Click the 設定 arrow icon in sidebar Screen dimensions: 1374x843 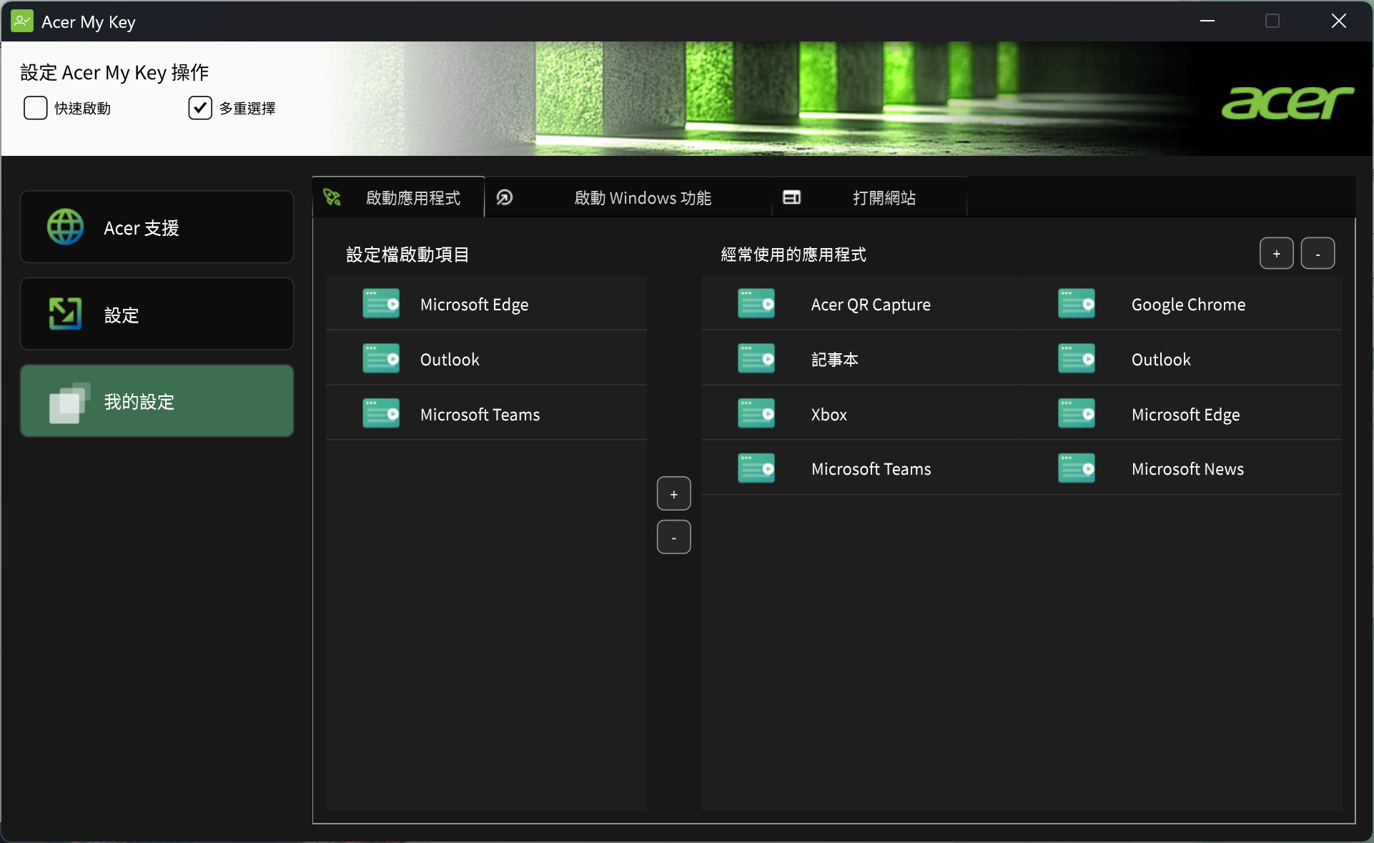pyautogui.click(x=65, y=314)
